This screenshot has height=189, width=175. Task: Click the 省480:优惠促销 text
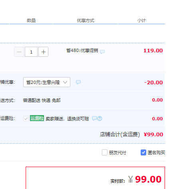(82, 51)
